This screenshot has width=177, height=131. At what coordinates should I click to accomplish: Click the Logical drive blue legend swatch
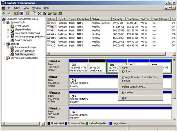(x=111, y=123)
